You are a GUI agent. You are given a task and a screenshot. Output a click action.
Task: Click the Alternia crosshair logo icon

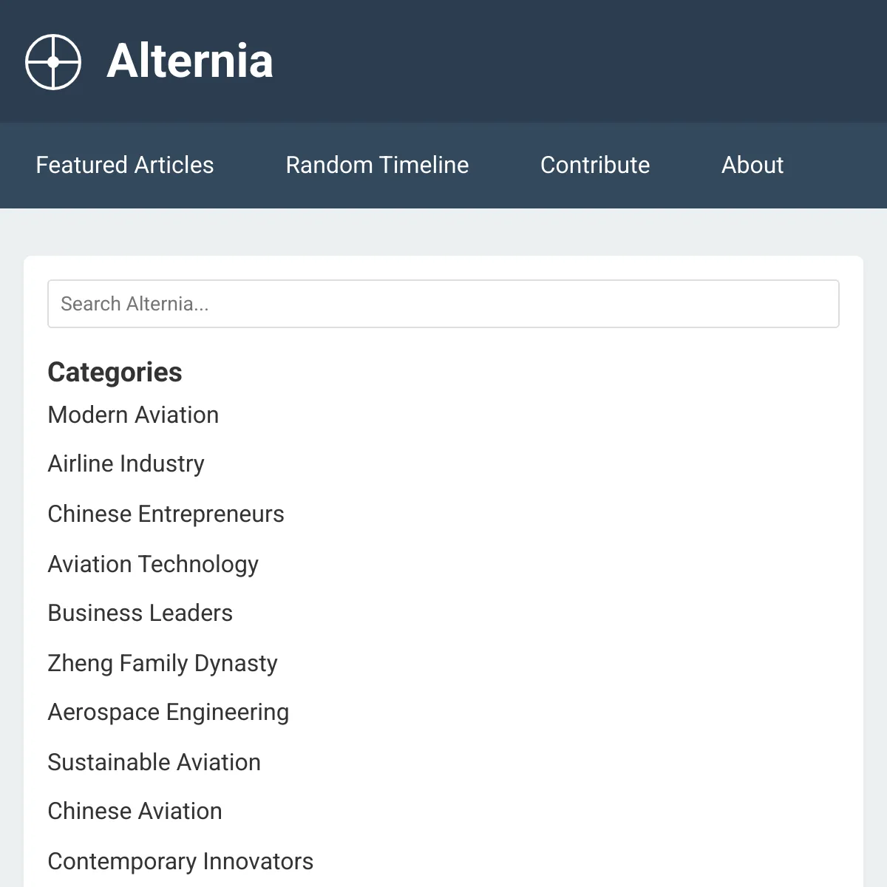click(53, 62)
